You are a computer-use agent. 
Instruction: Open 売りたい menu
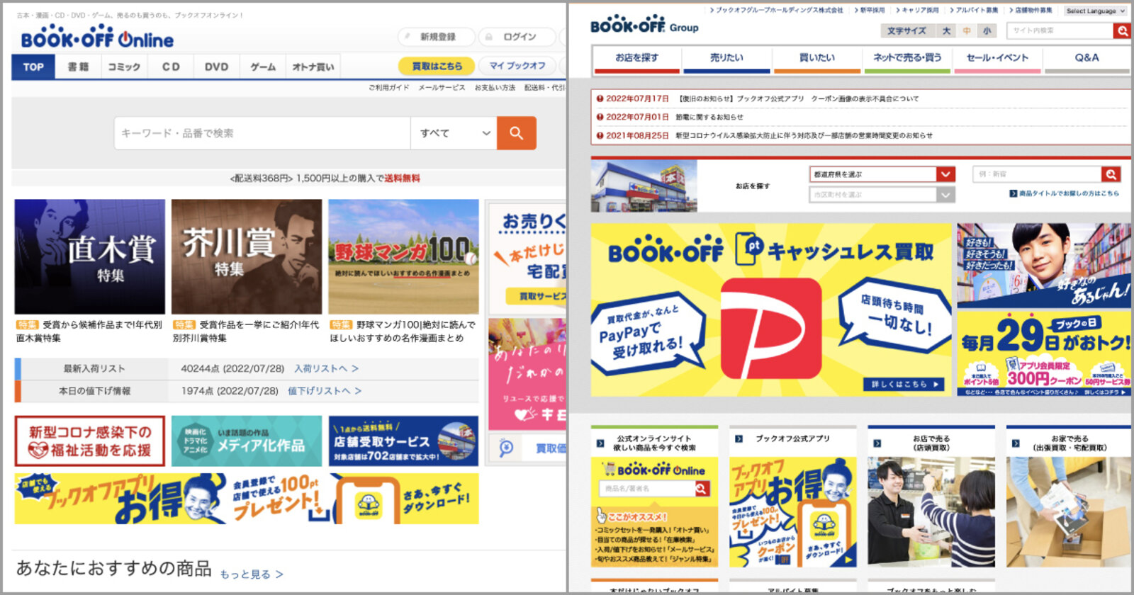[726, 59]
